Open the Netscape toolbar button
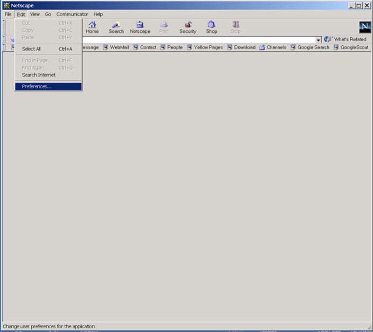The width and height of the screenshot is (373, 332). click(x=140, y=28)
